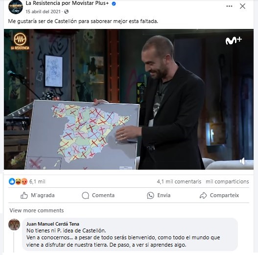Open the La Resistencia page profile picture
Viewport: 258px width, 255px height.
click(x=16, y=7)
